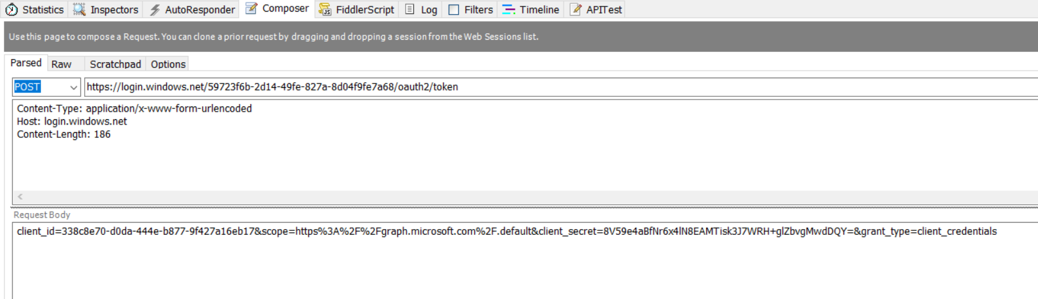Click the AutoResponder lightning bolt icon
The width and height of the screenshot is (1038, 299).
[155, 10]
